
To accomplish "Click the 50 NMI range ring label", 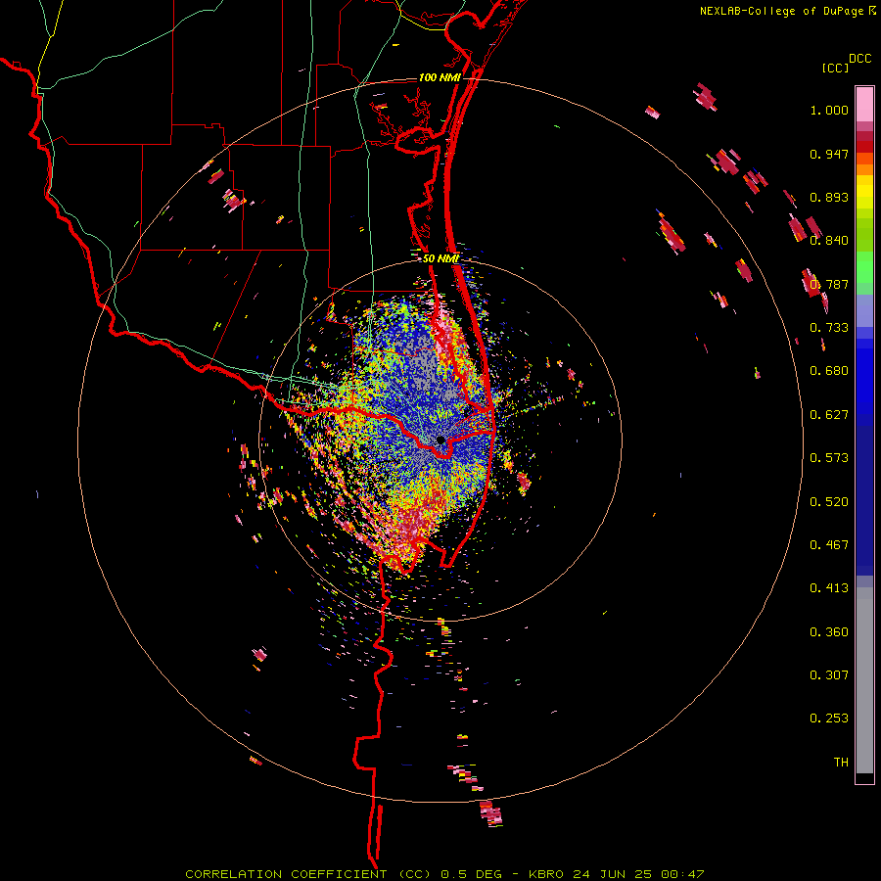I will (440, 258).
